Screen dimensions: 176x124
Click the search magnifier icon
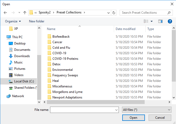click(169, 13)
